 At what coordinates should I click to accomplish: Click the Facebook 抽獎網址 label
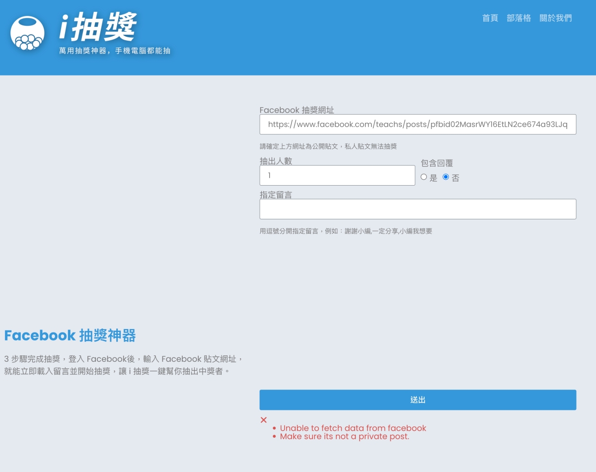pos(297,110)
